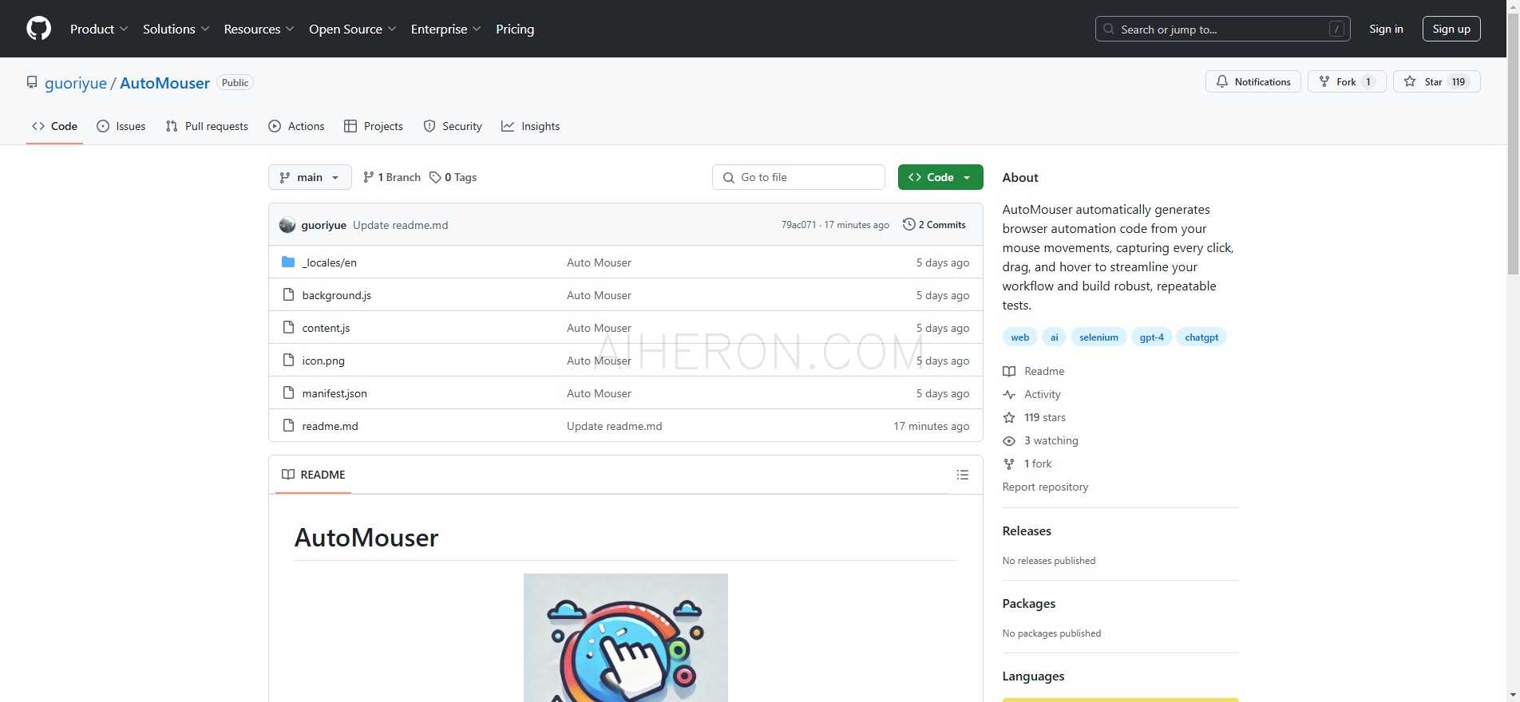Open the Releases heading link
Screen dimensions: 1520x702
[x=1027, y=531]
